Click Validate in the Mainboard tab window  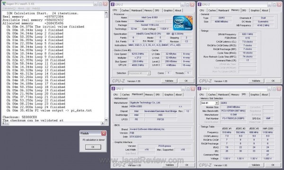[x=170, y=165]
